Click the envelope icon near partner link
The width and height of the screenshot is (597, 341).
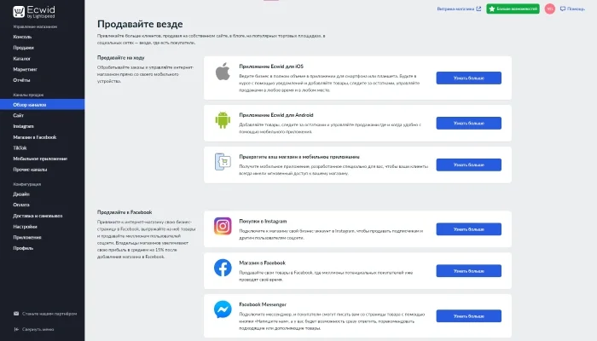click(x=16, y=314)
